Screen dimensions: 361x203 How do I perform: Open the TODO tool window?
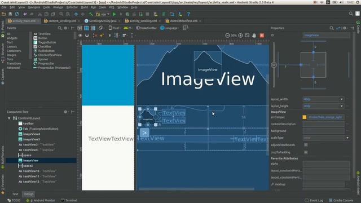point(14,201)
